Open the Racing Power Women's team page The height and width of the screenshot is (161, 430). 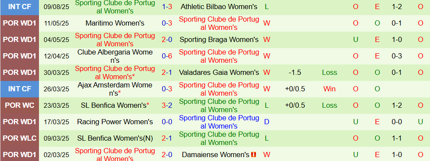pyautogui.click(x=115, y=122)
